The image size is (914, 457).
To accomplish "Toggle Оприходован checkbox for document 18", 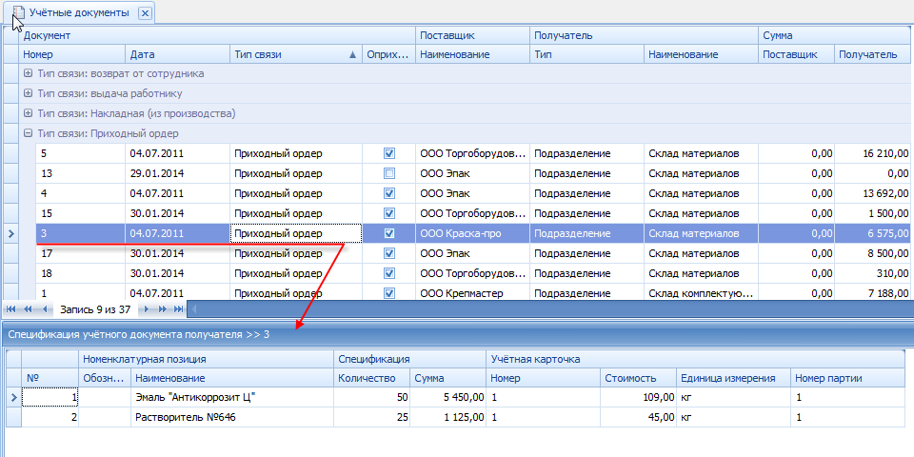I will point(389,273).
